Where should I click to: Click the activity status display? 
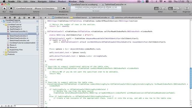click(x=96, y=9)
